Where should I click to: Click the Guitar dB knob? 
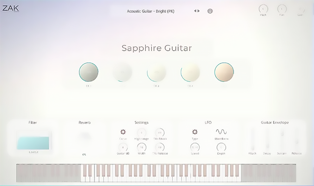click(x=123, y=147)
